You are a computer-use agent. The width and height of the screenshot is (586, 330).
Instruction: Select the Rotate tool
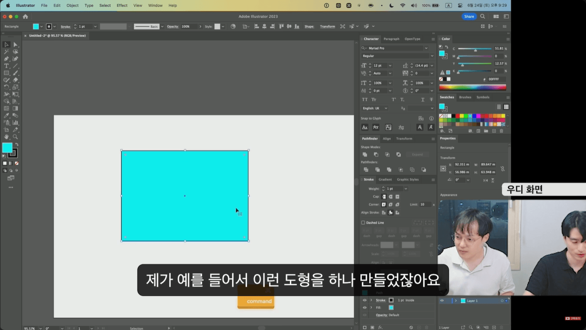pyautogui.click(x=7, y=87)
